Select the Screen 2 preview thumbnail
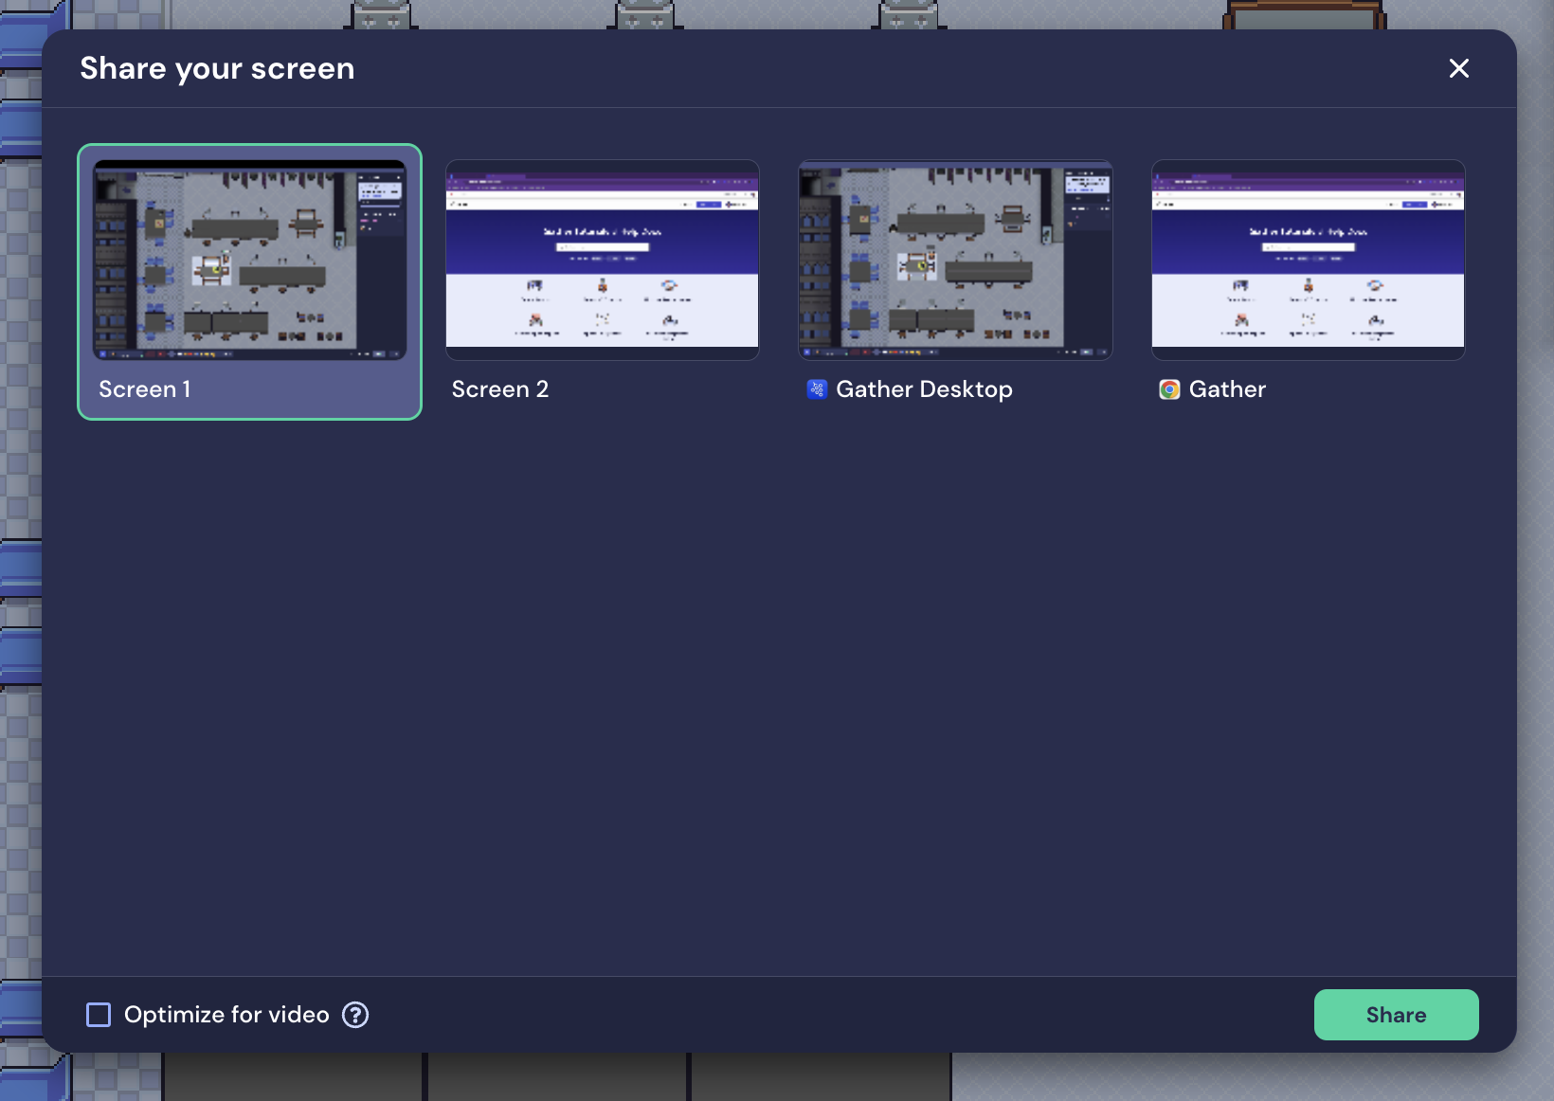This screenshot has width=1554, height=1101. pyautogui.click(x=602, y=260)
